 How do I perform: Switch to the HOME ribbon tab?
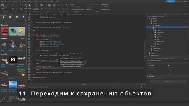(24, 1)
